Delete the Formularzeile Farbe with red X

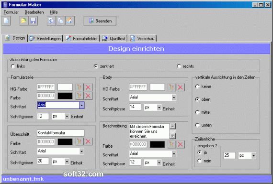pos(88,96)
